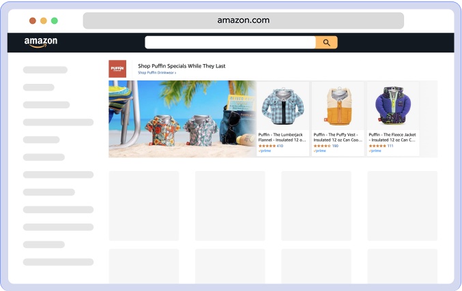Image resolution: width=462 pixels, height=291 pixels.
Task: Click the yellow minimize window dot
Action: tap(43, 20)
